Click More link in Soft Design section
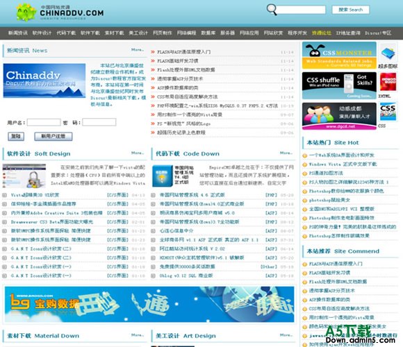The image size is (403, 347). (x=138, y=153)
